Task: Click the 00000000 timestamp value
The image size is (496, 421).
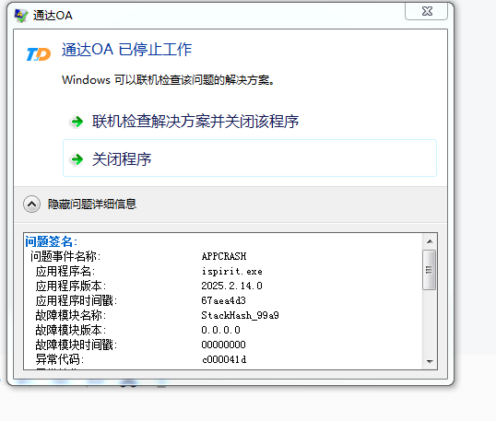Action: point(224,345)
